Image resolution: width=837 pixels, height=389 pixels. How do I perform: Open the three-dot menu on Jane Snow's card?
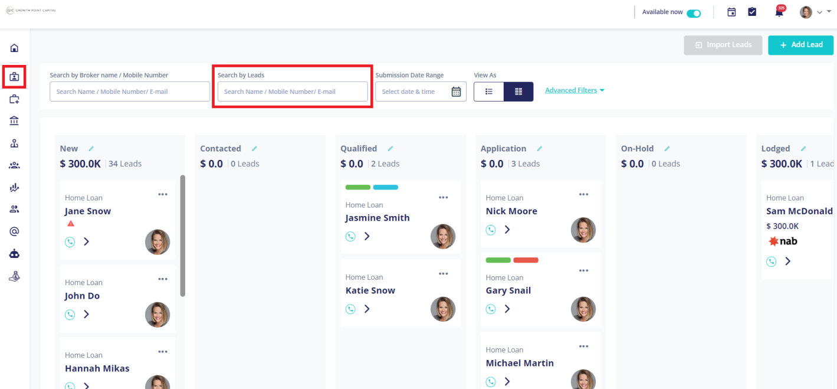(163, 194)
